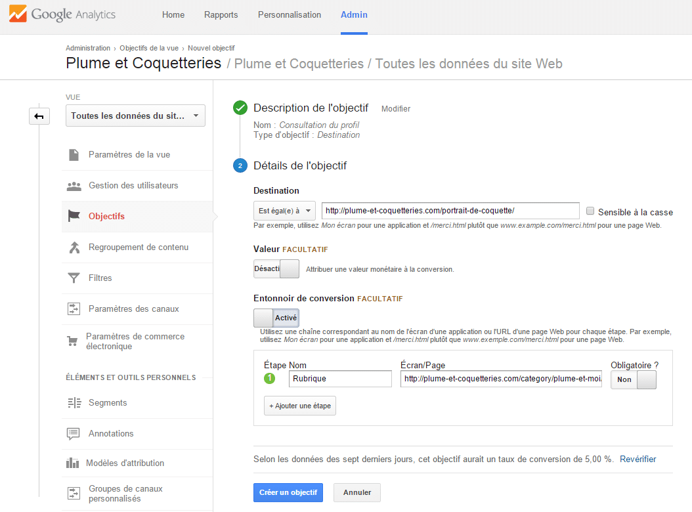
Task: Click the Google Analytics logo
Action: click(x=62, y=14)
